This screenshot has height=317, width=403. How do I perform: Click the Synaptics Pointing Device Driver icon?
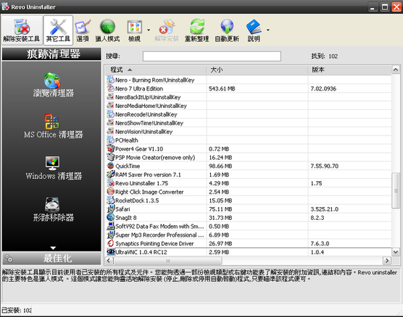click(111, 243)
